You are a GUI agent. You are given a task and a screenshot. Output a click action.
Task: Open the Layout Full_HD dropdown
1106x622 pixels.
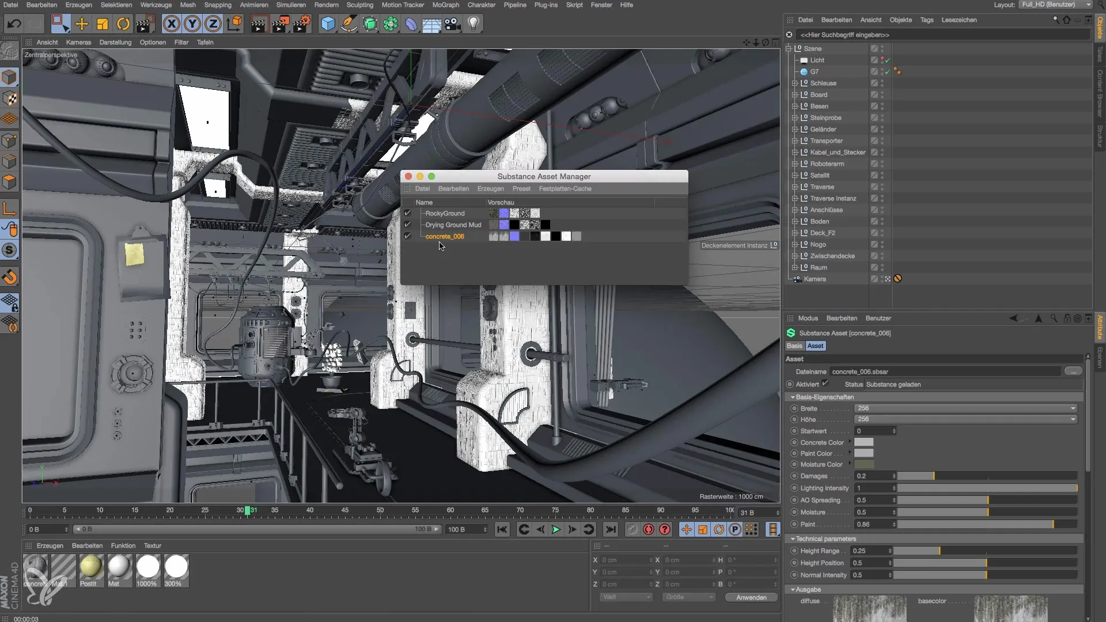(1056, 5)
